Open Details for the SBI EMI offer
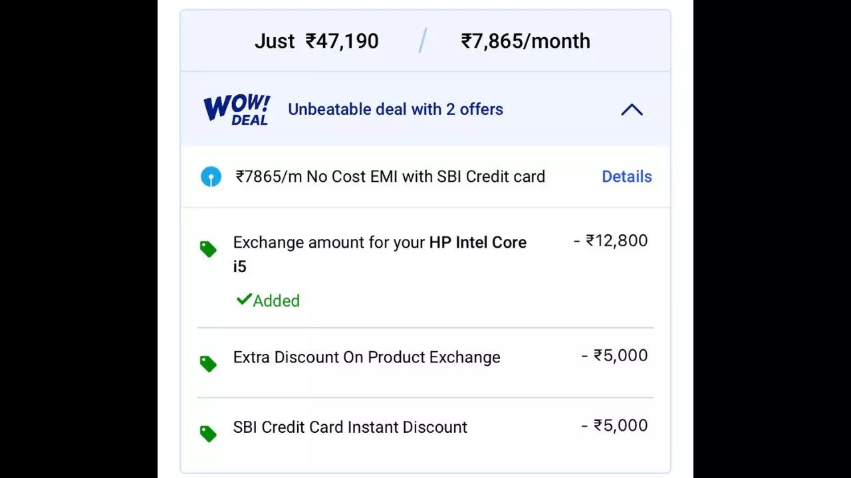The image size is (851, 478). (627, 177)
